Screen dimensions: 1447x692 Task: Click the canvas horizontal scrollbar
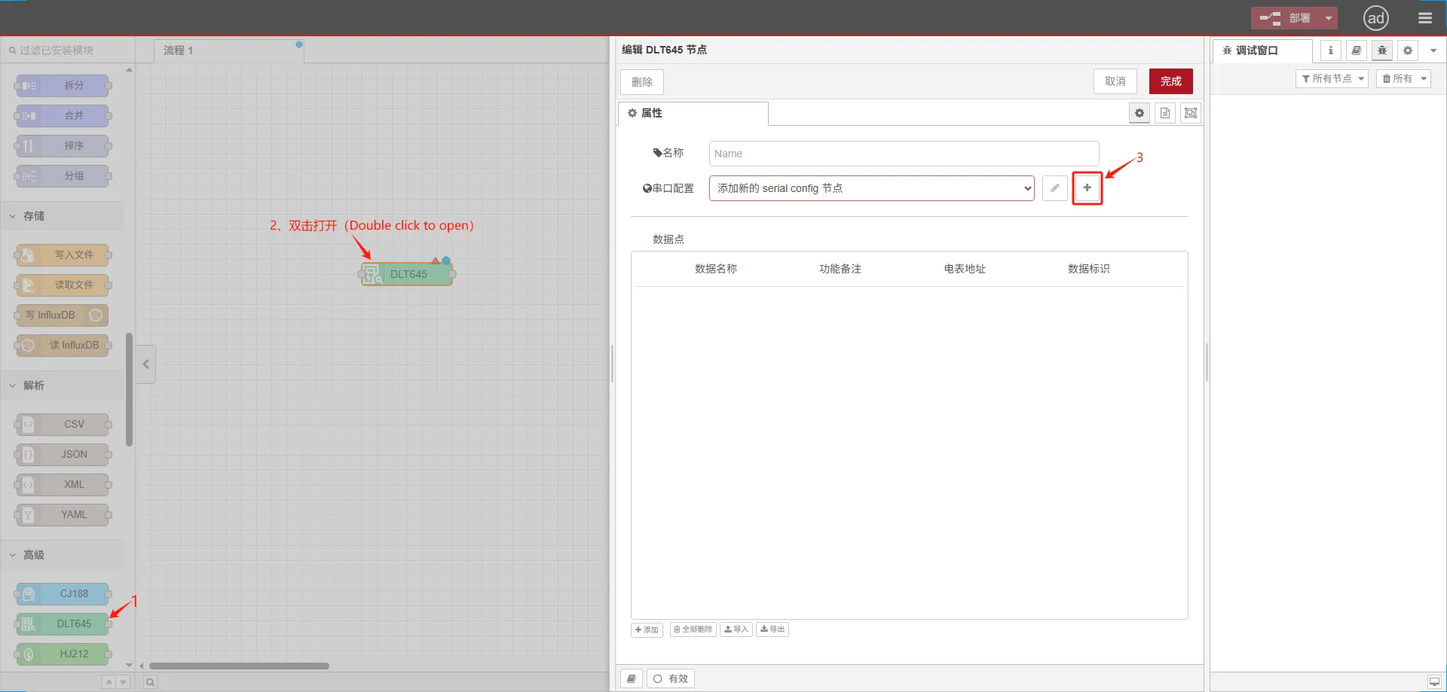239,666
